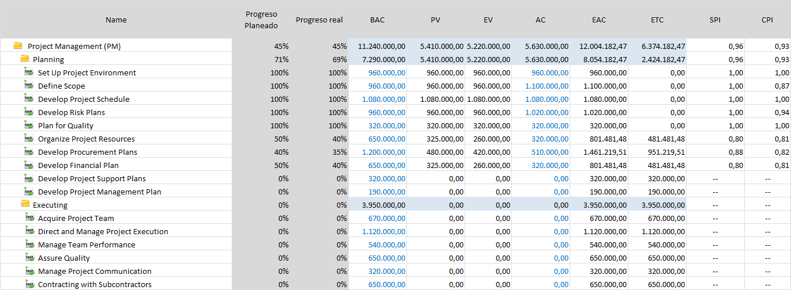791x290 pixels.
Task: Click the Planning folder icon
Action: point(25,59)
